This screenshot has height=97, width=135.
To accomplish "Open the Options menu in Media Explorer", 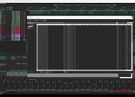I will tap(38, 18).
